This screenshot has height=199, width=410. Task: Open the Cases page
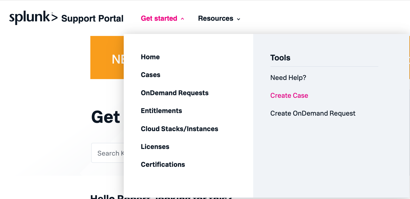[x=150, y=75]
